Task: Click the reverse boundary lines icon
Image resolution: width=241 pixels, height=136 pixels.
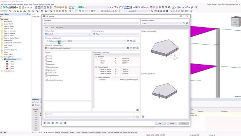Action: coord(187,23)
